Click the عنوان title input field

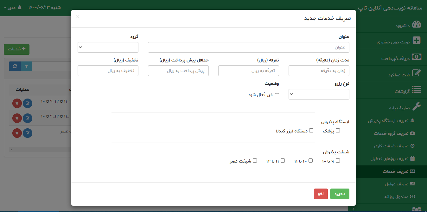pos(249,47)
